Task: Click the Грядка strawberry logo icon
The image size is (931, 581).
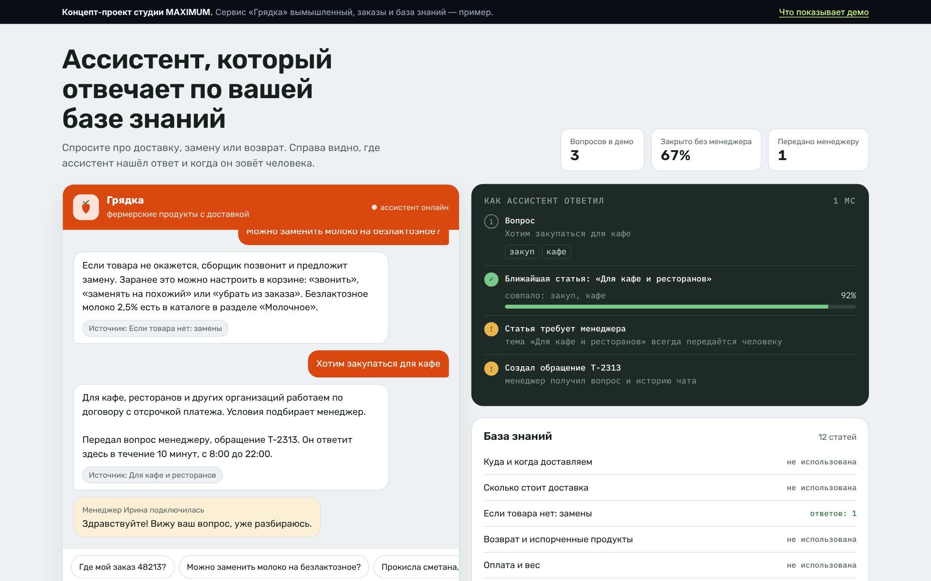Action: pos(86,207)
